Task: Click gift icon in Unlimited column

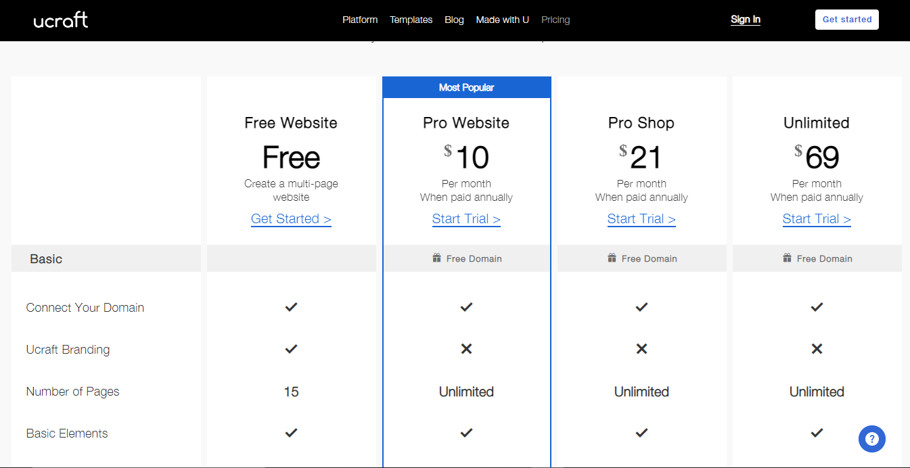Action: coord(787,258)
